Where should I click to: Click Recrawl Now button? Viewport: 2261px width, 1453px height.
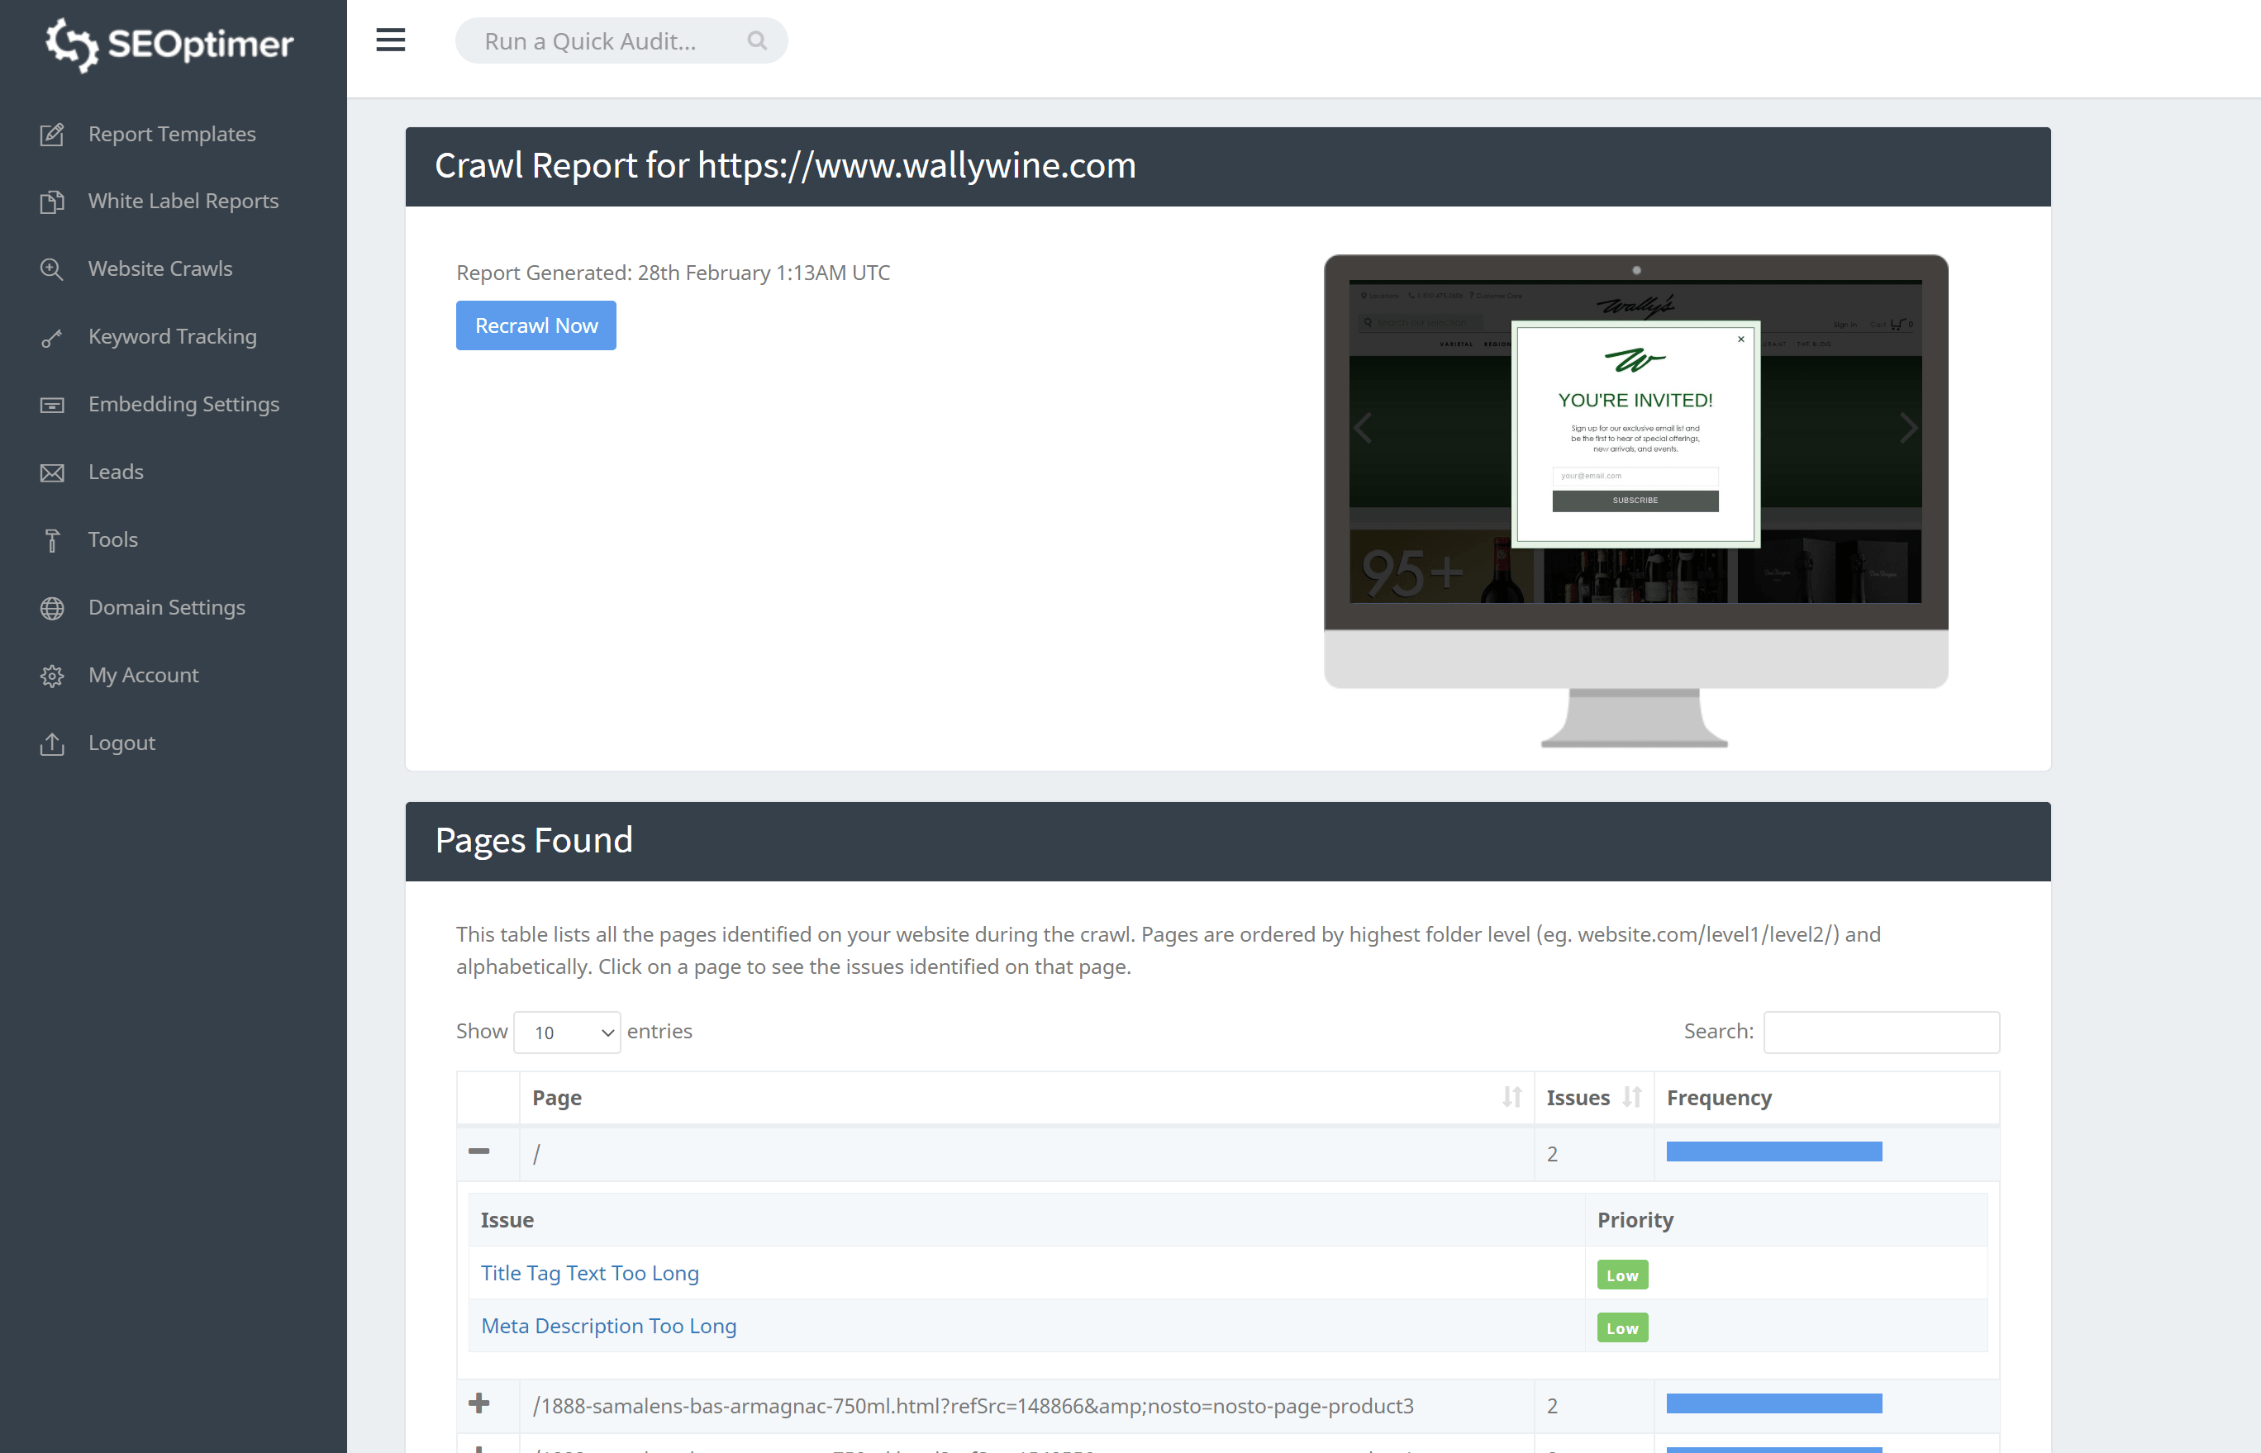tap(535, 325)
